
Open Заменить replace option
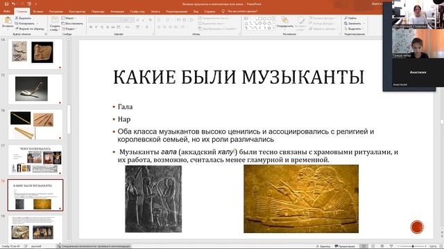(x=355, y=24)
